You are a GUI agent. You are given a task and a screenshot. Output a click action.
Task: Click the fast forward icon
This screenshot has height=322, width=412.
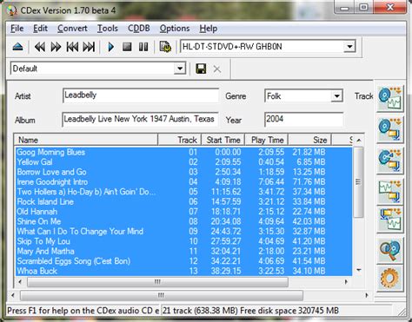click(x=56, y=47)
